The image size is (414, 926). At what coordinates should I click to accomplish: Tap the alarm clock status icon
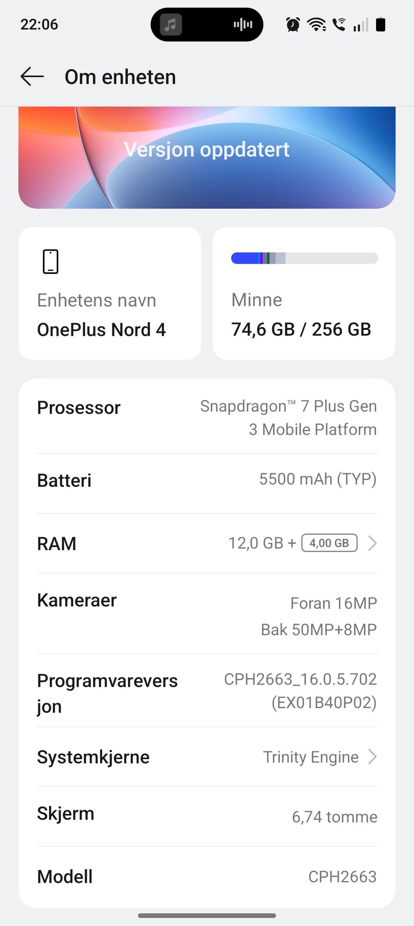[x=293, y=25]
